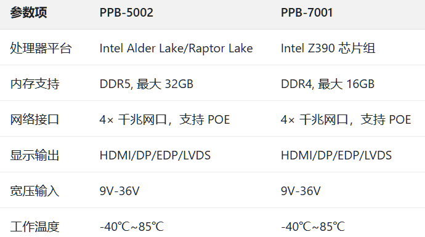Click PPB-5002 -40℃~85℃ temperature cell
This screenshot has height=237, width=425.
pyautogui.click(x=132, y=227)
